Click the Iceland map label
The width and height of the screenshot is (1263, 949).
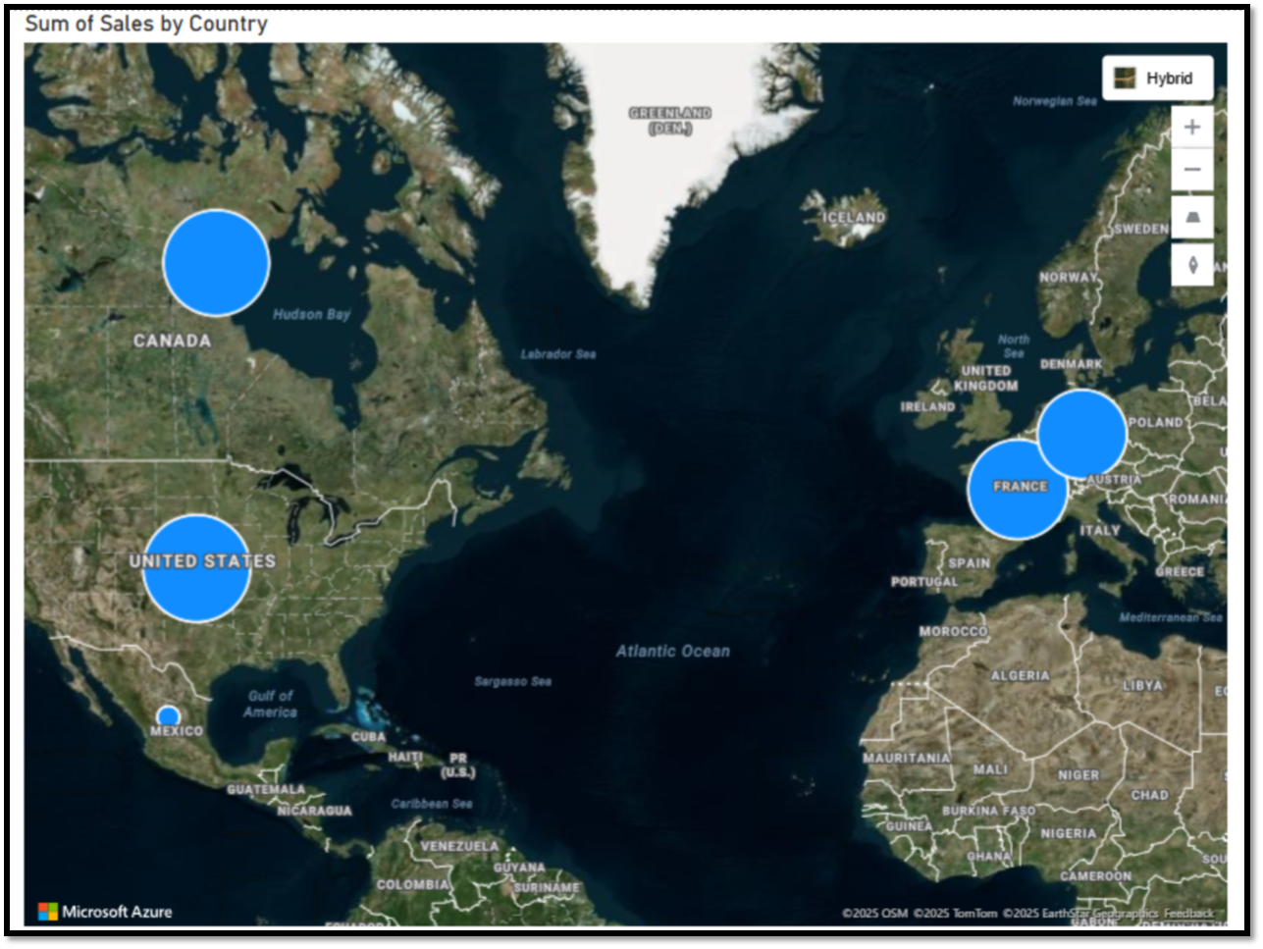[x=854, y=217]
